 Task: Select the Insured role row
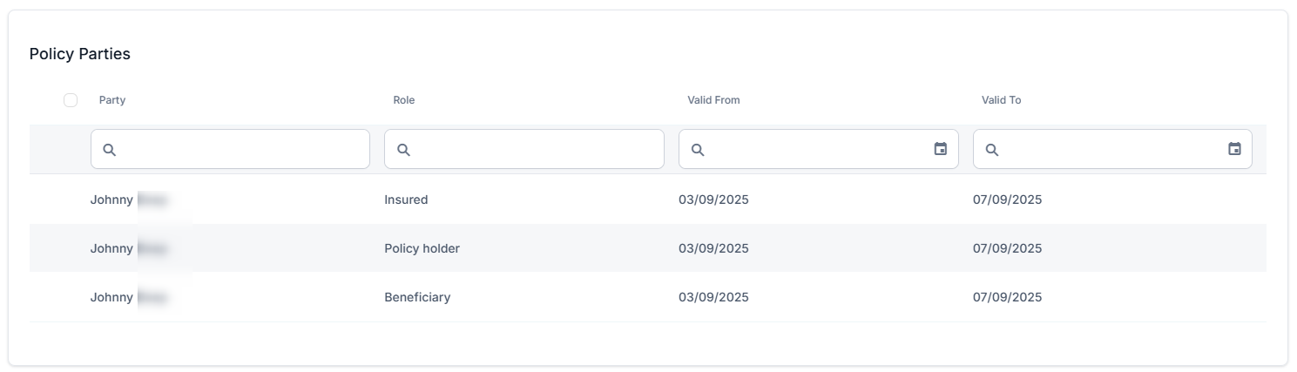tap(406, 200)
